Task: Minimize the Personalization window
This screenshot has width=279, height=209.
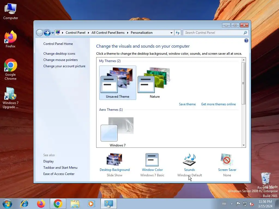Action: pos(226,25)
